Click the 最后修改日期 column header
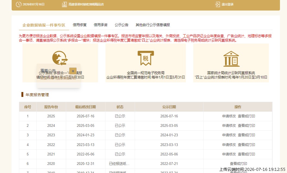Screen dimensions: 287x173 tap(85, 107)
